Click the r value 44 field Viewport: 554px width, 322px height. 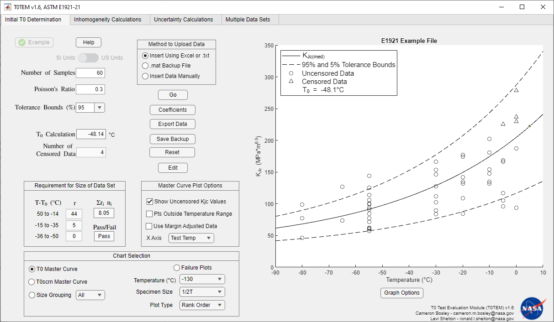[x=74, y=213]
